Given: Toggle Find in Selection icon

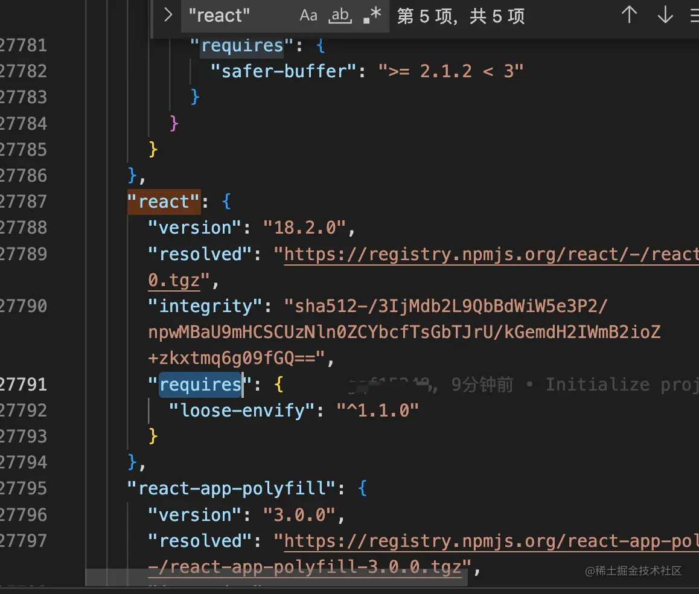Looking at the screenshot, I should coord(695,16).
